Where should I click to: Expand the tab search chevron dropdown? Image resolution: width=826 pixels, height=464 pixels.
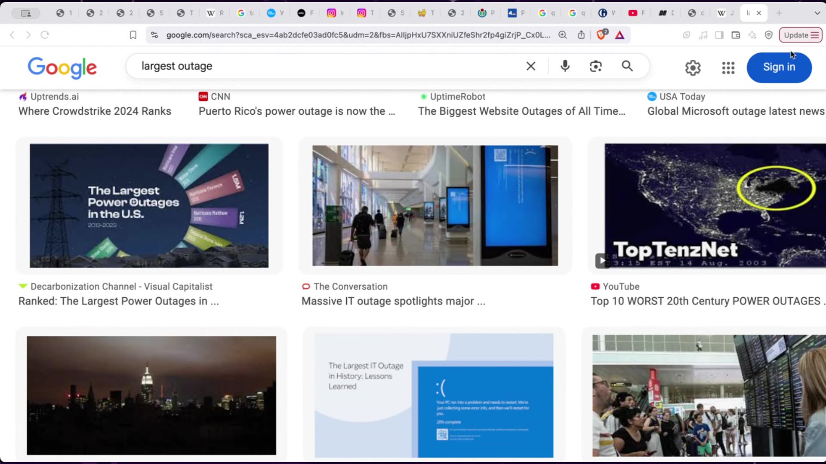coord(817,13)
